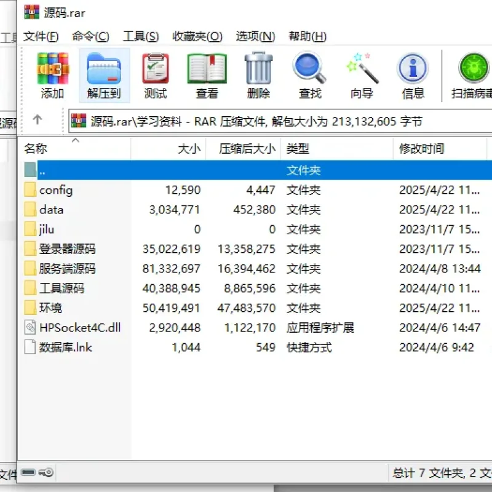Click the type 快捷方式 cell
This screenshot has height=492, width=492.
pos(309,347)
